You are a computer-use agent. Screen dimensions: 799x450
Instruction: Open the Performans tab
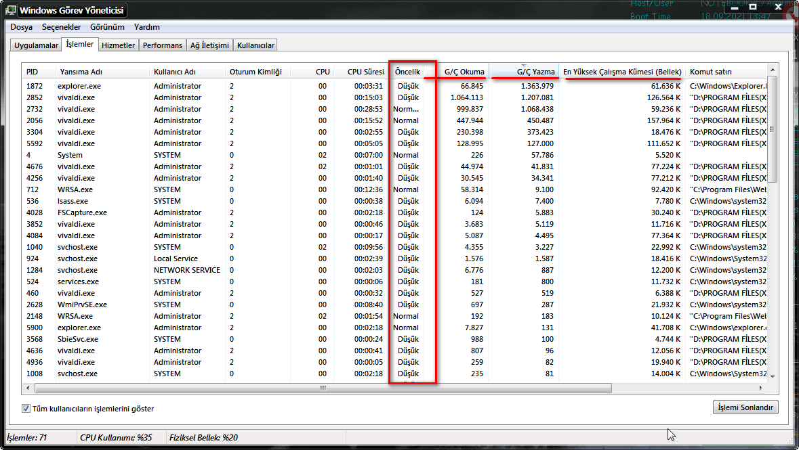(162, 45)
